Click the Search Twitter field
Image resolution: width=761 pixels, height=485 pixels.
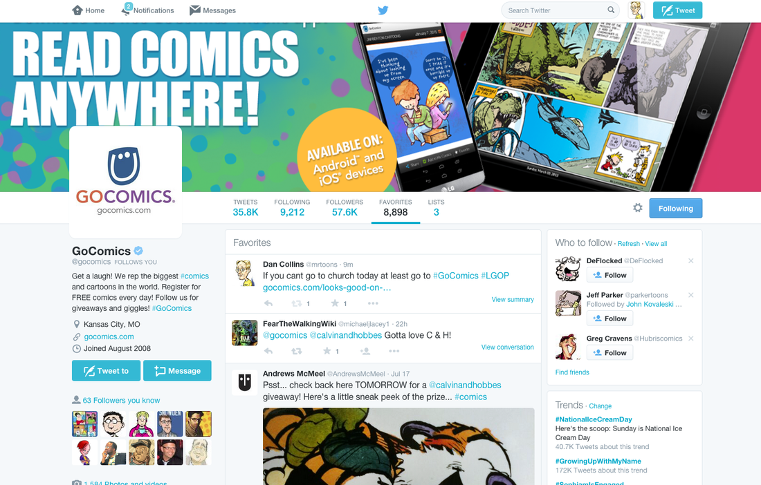click(x=560, y=10)
